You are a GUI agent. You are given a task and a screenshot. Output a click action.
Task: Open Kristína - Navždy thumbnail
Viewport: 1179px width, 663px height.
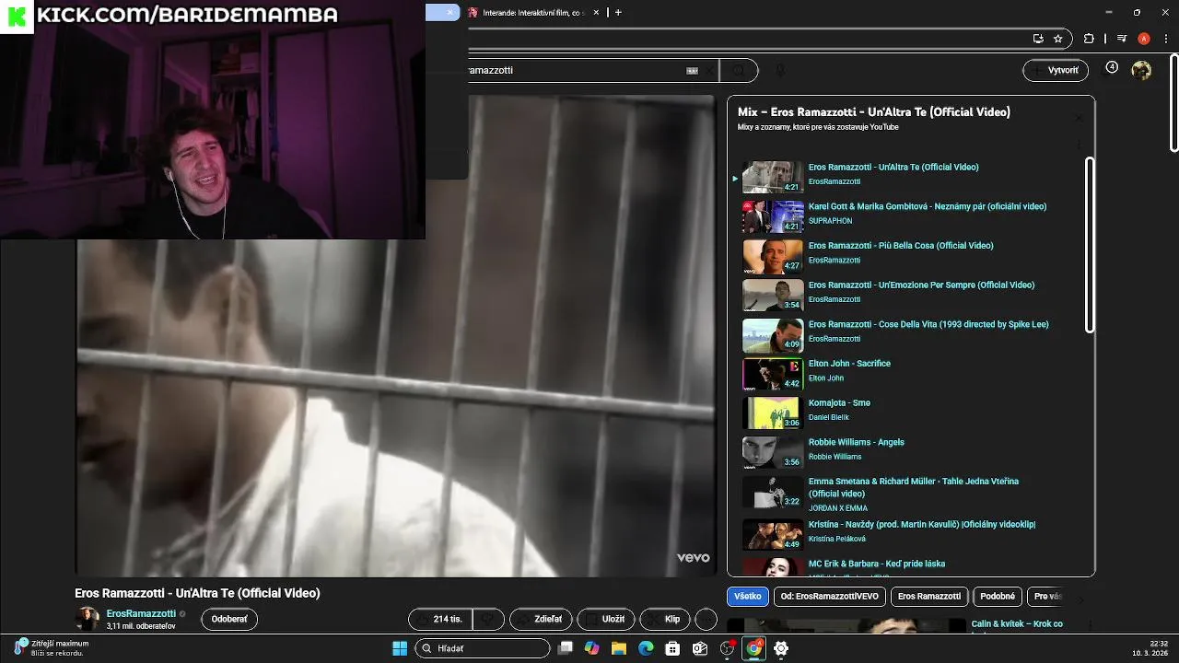(773, 535)
